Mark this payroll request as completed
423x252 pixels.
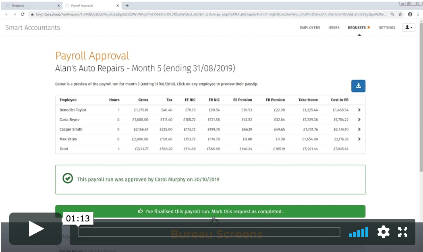click(x=210, y=211)
